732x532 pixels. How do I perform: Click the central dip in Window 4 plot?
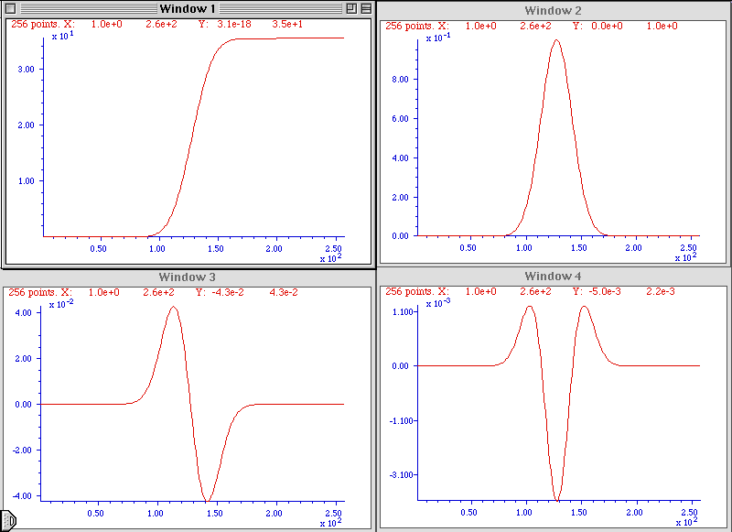click(x=557, y=498)
